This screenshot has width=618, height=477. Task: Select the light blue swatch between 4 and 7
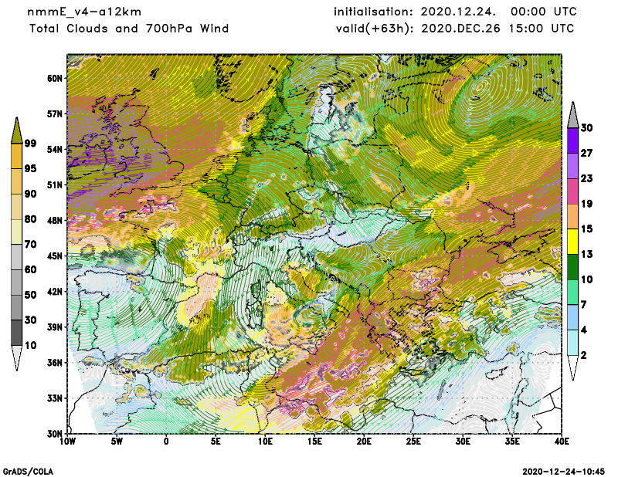click(x=572, y=317)
